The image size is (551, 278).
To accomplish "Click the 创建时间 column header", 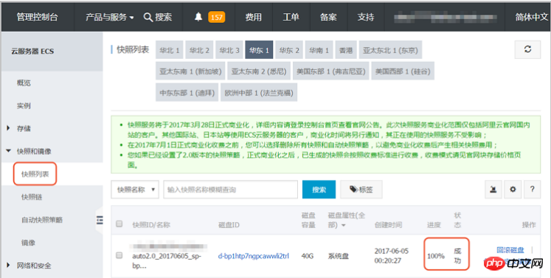I will click(x=388, y=225).
